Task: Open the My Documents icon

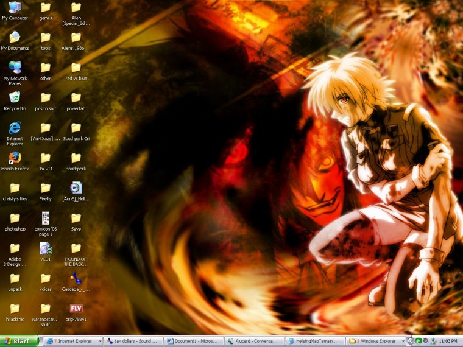Action: pyautogui.click(x=15, y=41)
